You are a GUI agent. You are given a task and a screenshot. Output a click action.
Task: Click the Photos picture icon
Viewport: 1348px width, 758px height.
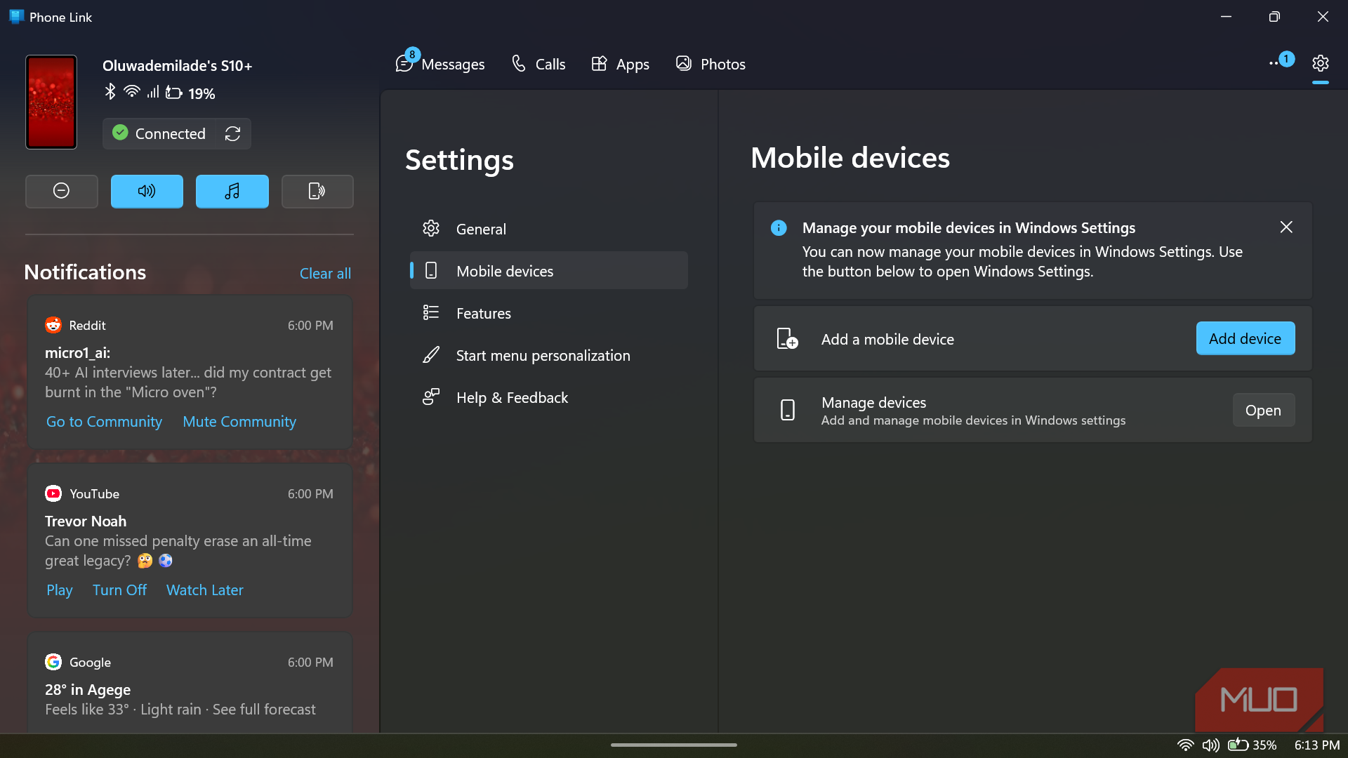683,63
